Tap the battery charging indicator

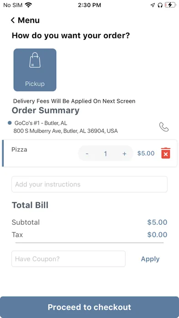coord(170,5)
